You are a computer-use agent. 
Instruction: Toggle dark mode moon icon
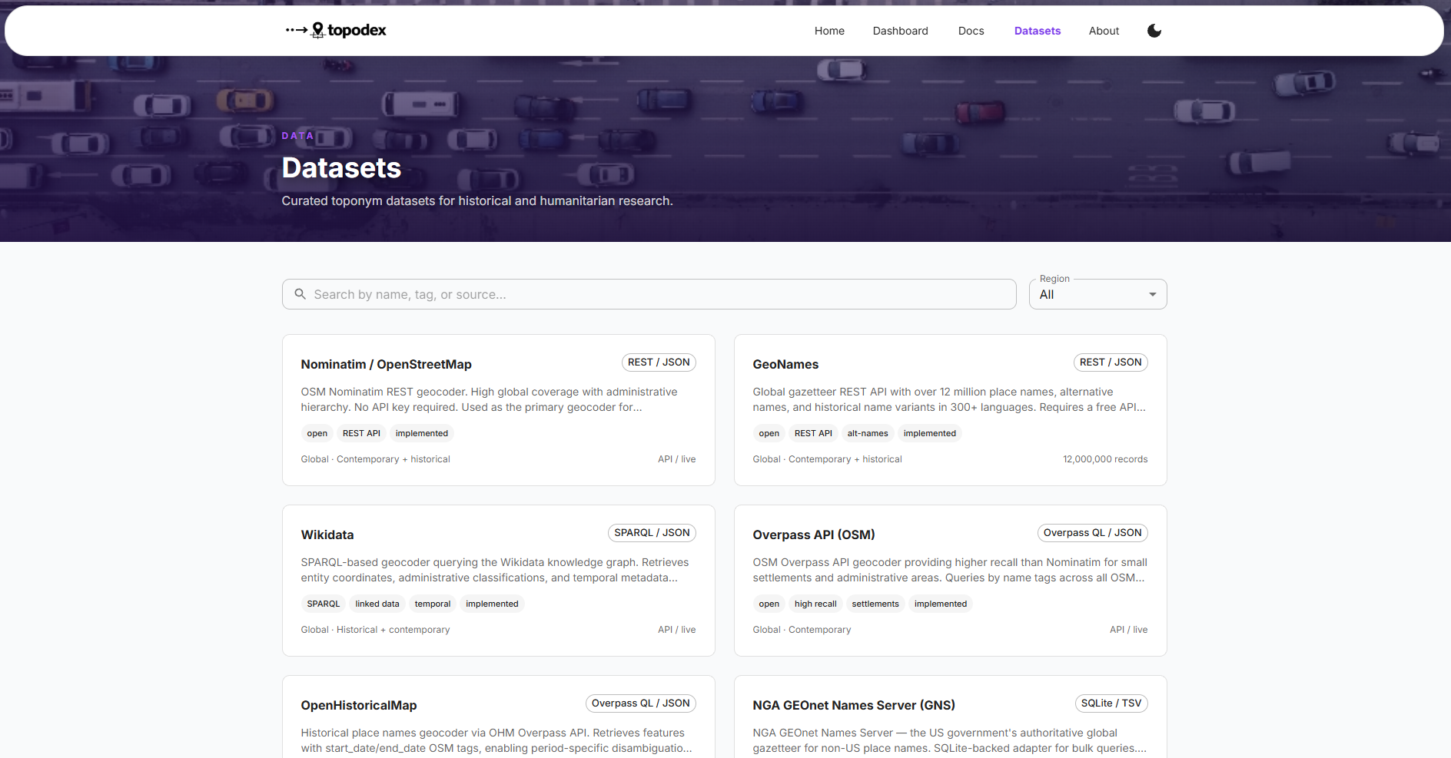tap(1154, 31)
